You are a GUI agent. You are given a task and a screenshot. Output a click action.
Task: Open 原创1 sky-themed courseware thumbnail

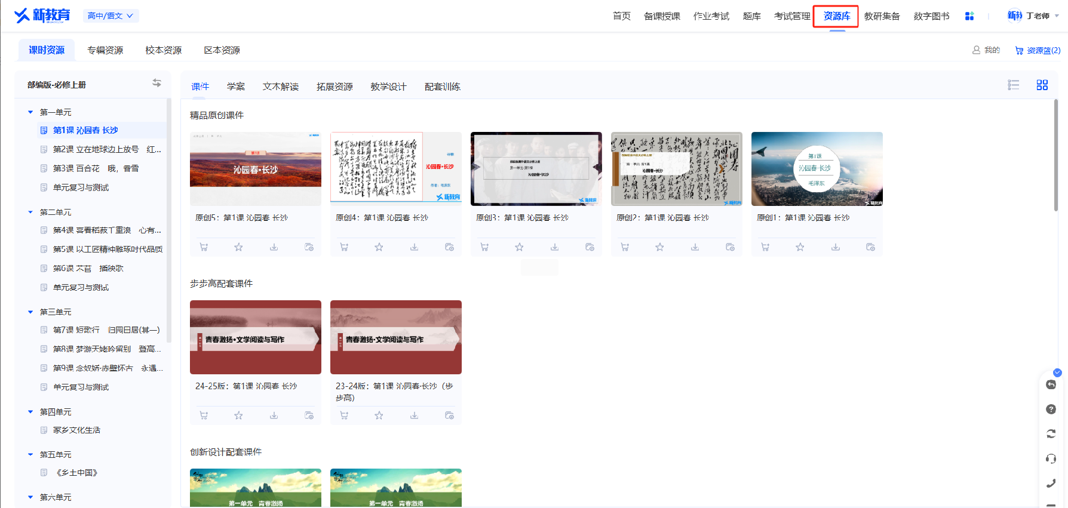817,169
